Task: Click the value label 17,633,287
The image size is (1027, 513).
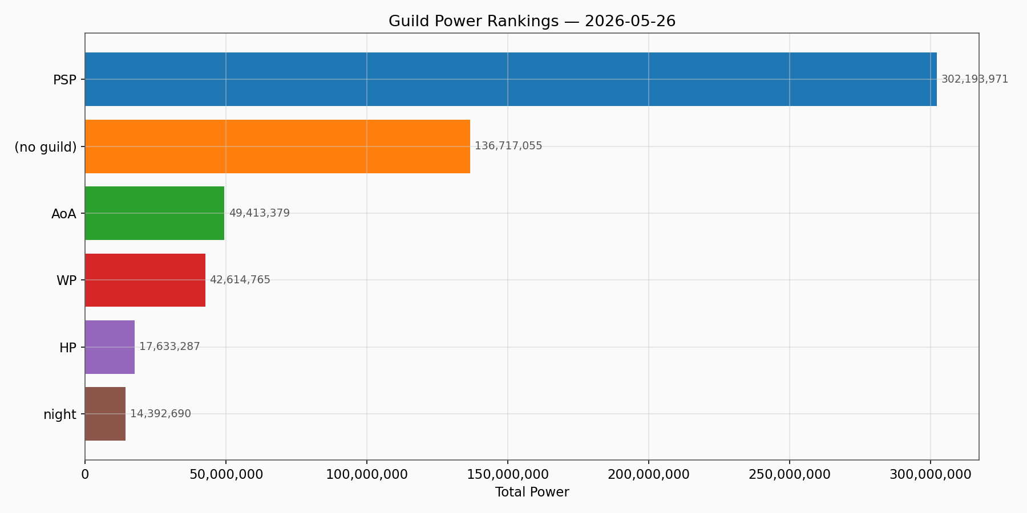Action: pyautogui.click(x=169, y=347)
